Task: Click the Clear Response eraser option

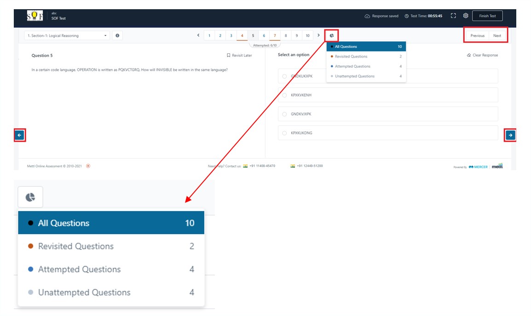Action: [x=482, y=55]
